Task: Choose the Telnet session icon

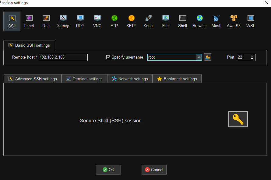Action: pos(29,21)
